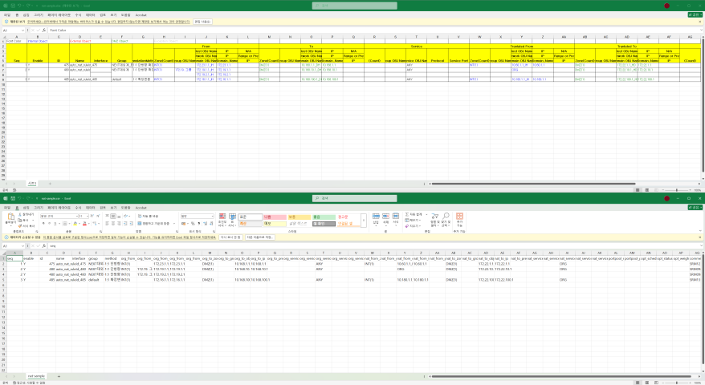
Task: Open the number format dropdown in the lower window
Action: 212,216
